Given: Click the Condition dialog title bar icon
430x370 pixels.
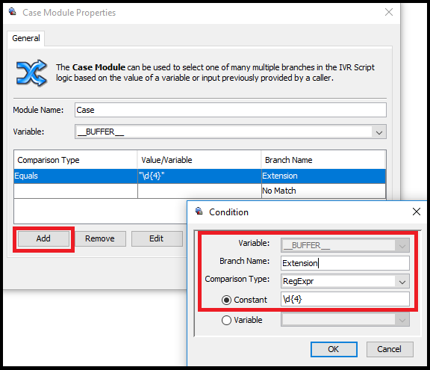Looking at the screenshot, I should 199,212.
